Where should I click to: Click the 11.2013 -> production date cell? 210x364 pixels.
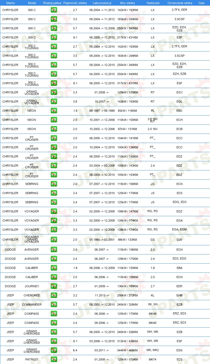pyautogui.click(x=102, y=295)
